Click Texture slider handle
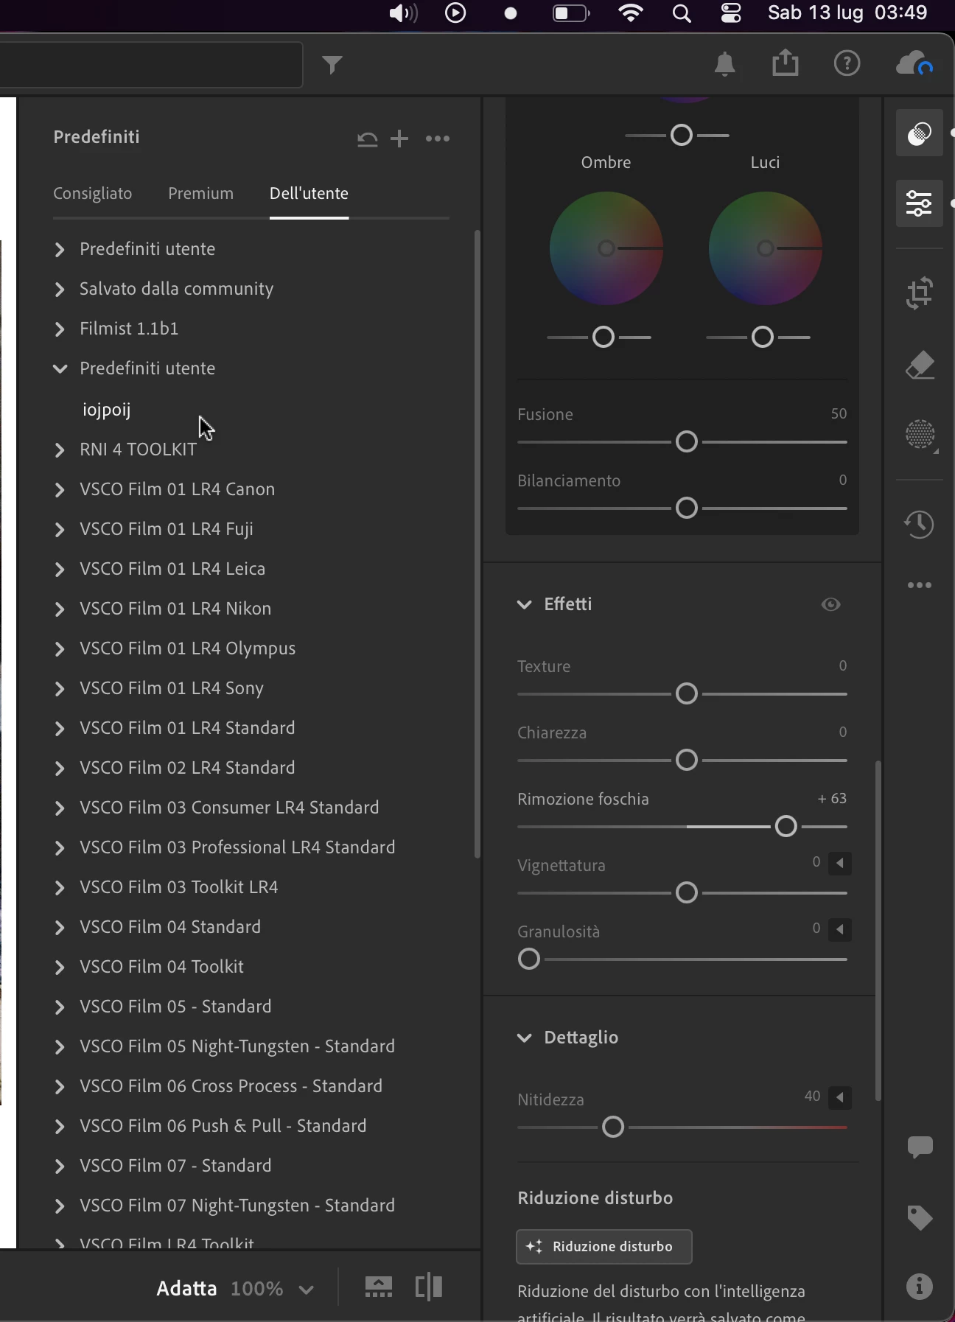The height and width of the screenshot is (1322, 955). 687,694
